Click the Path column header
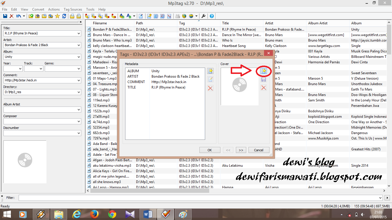 tap(156, 23)
